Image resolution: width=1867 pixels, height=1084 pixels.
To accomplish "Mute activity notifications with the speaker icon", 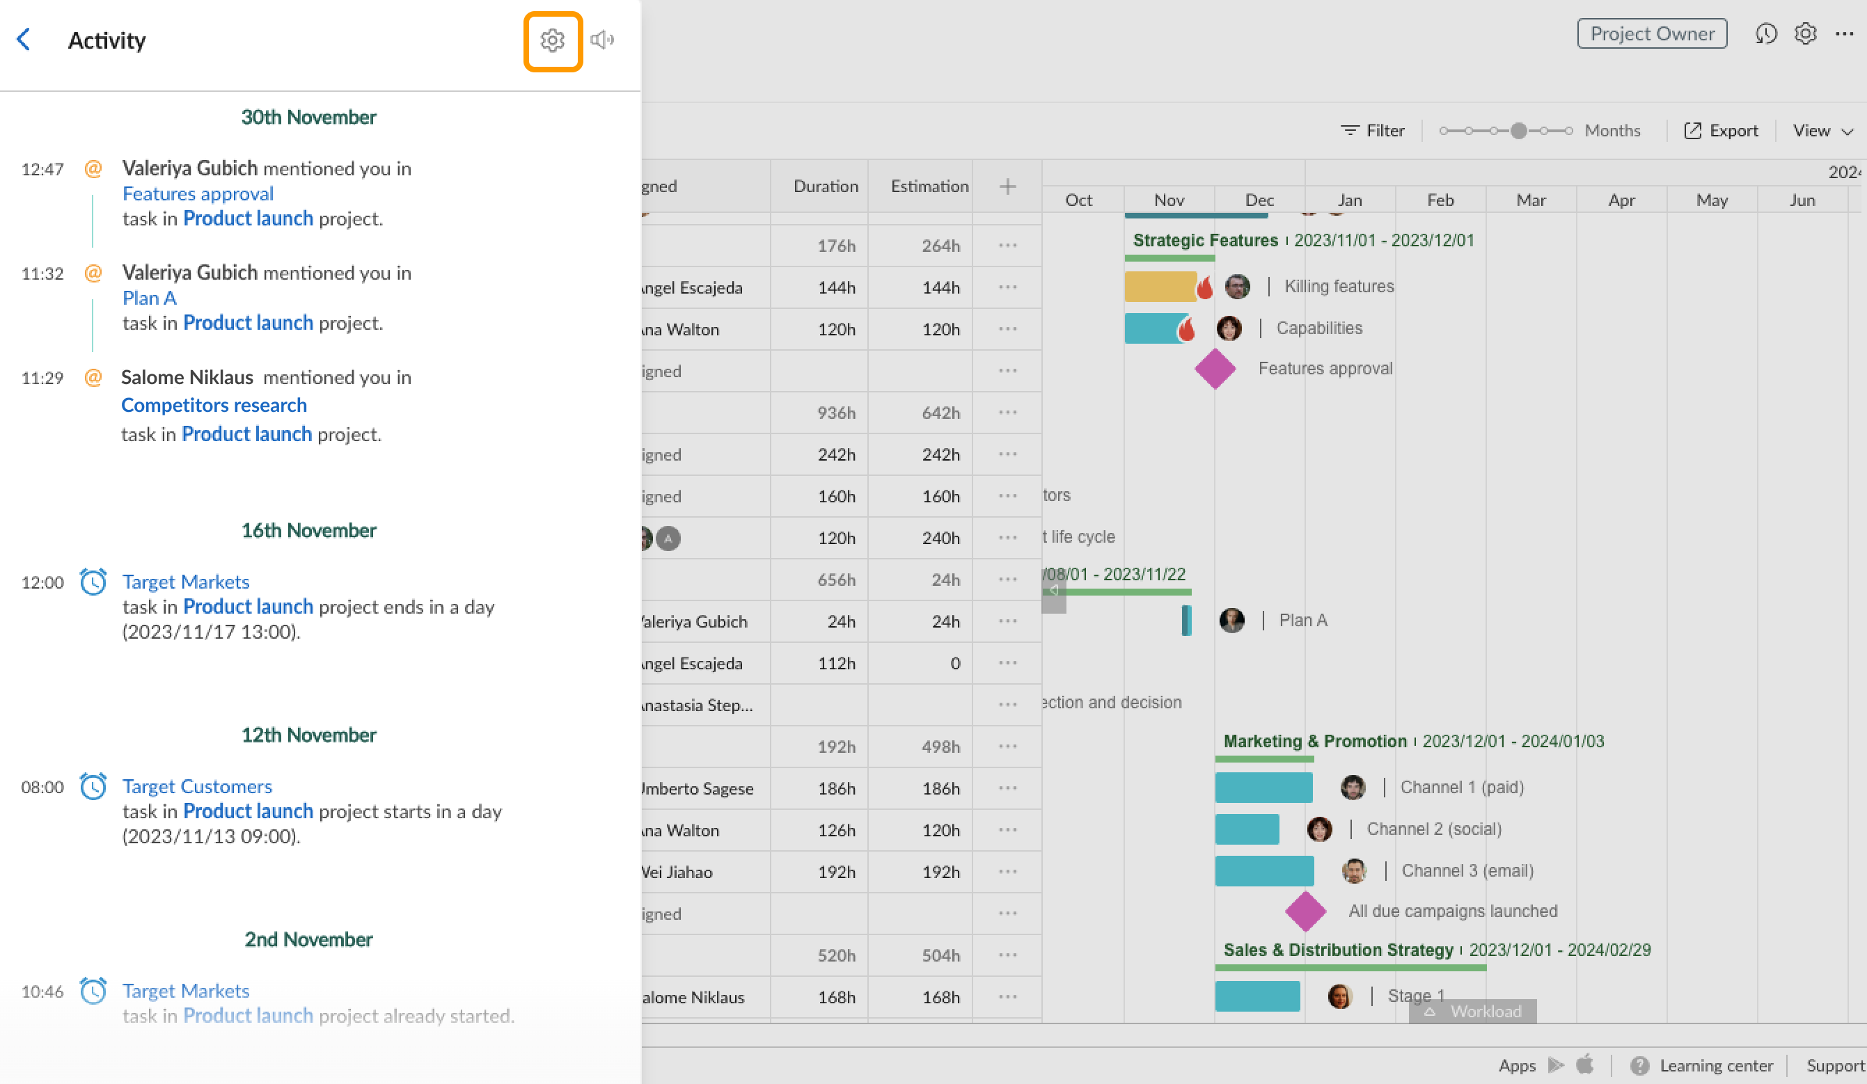I will [602, 40].
